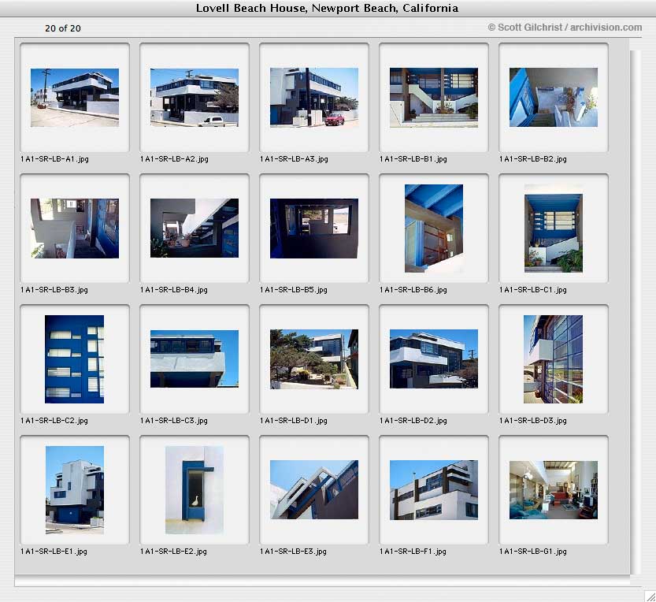
Task: Click the filename label 1A1-SR-LB-B2.jpg
Action: point(533,159)
